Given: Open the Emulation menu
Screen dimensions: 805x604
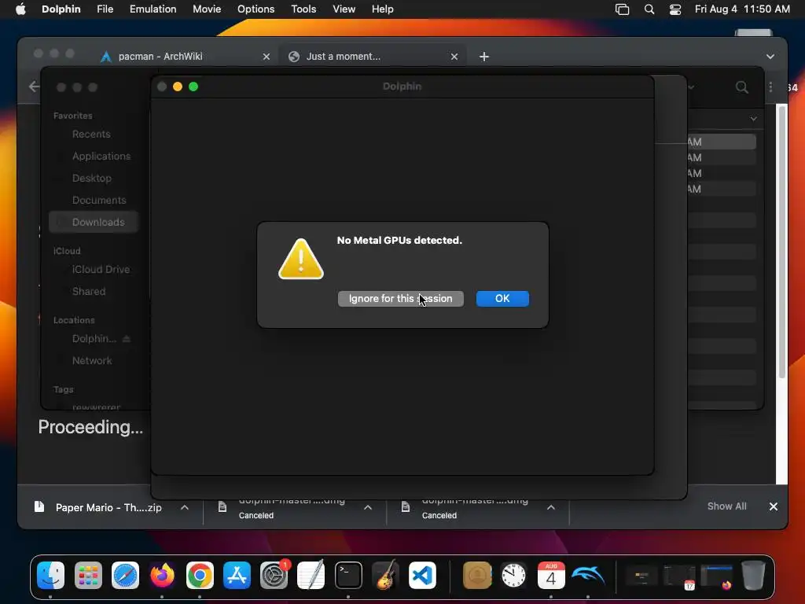Looking at the screenshot, I should (x=153, y=9).
